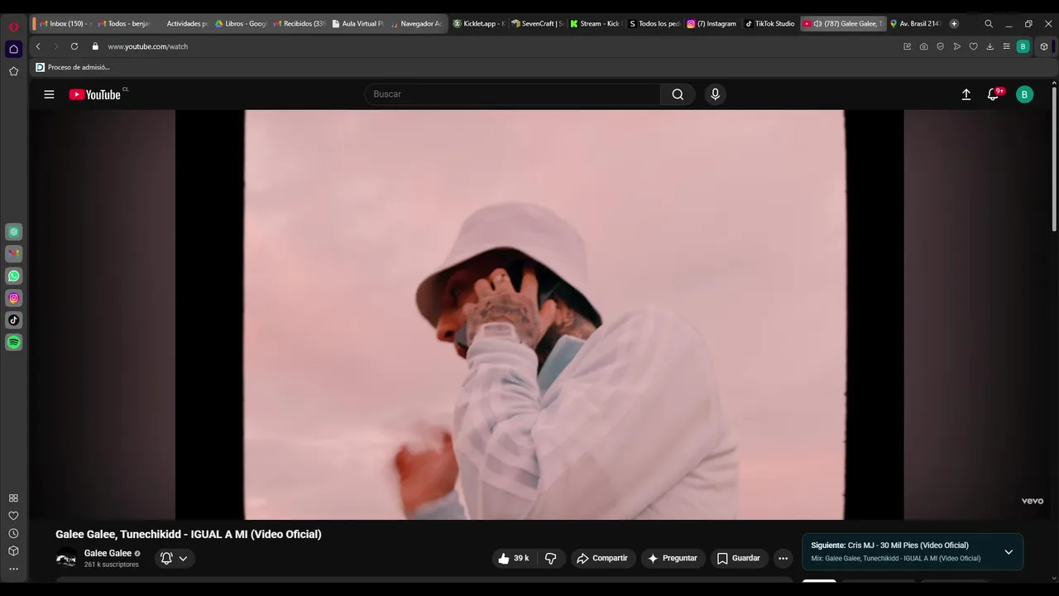
Task: Reload the page with the refresh icon
Action: point(74,46)
